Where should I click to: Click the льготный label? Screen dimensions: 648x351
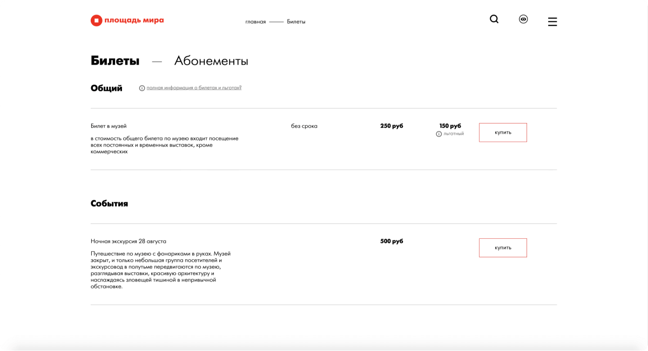(454, 134)
